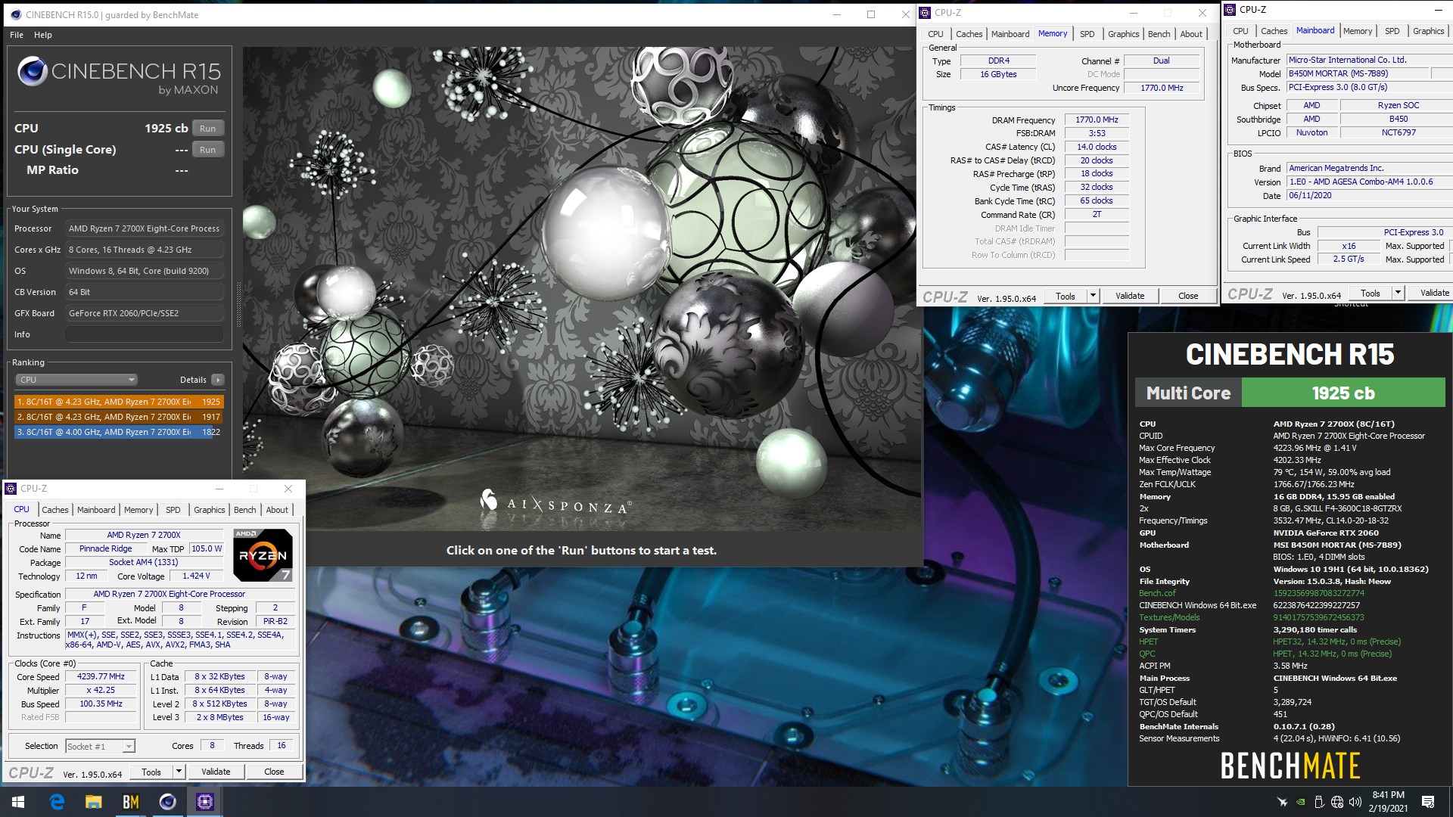Switch to CPU-Z taskbar icon
The image size is (1453, 817).
(x=204, y=802)
